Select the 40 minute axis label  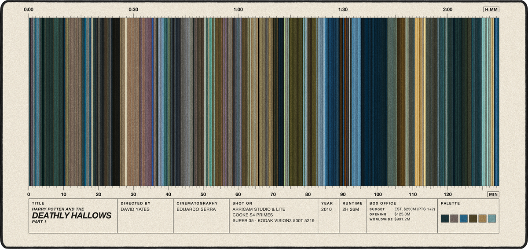pos(169,194)
